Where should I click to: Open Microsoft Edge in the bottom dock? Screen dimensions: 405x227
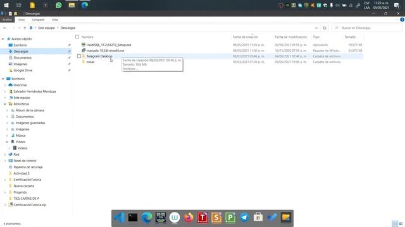coord(147,218)
